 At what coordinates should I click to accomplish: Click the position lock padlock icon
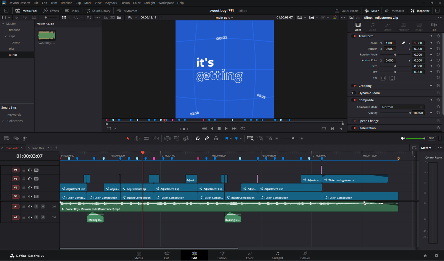tap(216, 138)
